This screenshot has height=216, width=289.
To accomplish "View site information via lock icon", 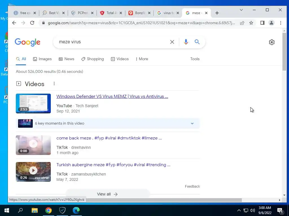I will [x=43, y=23].
